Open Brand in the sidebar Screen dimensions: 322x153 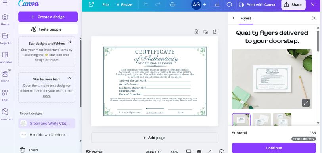[5, 76]
